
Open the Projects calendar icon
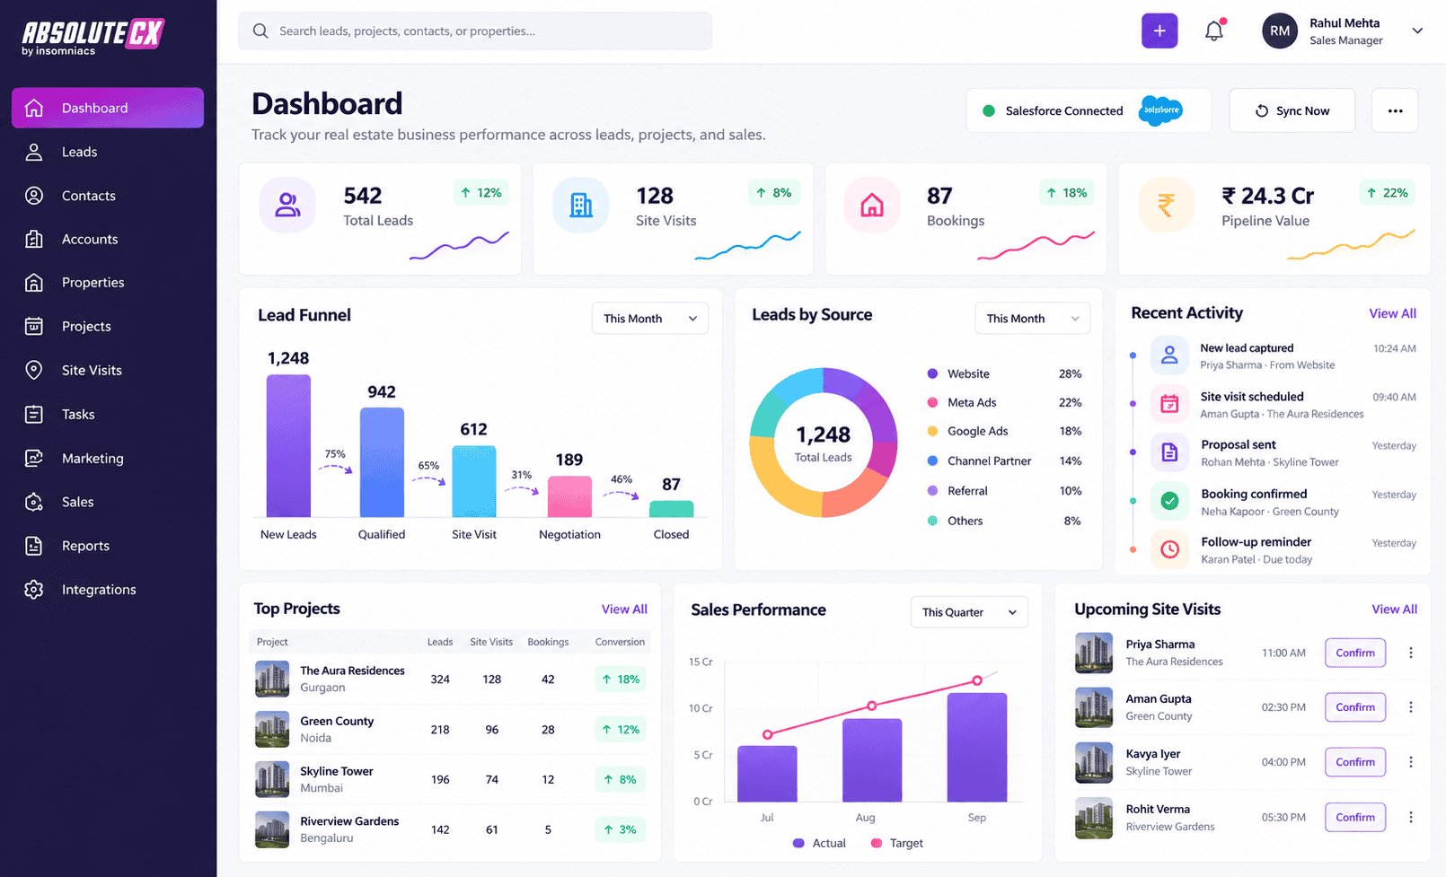click(x=34, y=326)
